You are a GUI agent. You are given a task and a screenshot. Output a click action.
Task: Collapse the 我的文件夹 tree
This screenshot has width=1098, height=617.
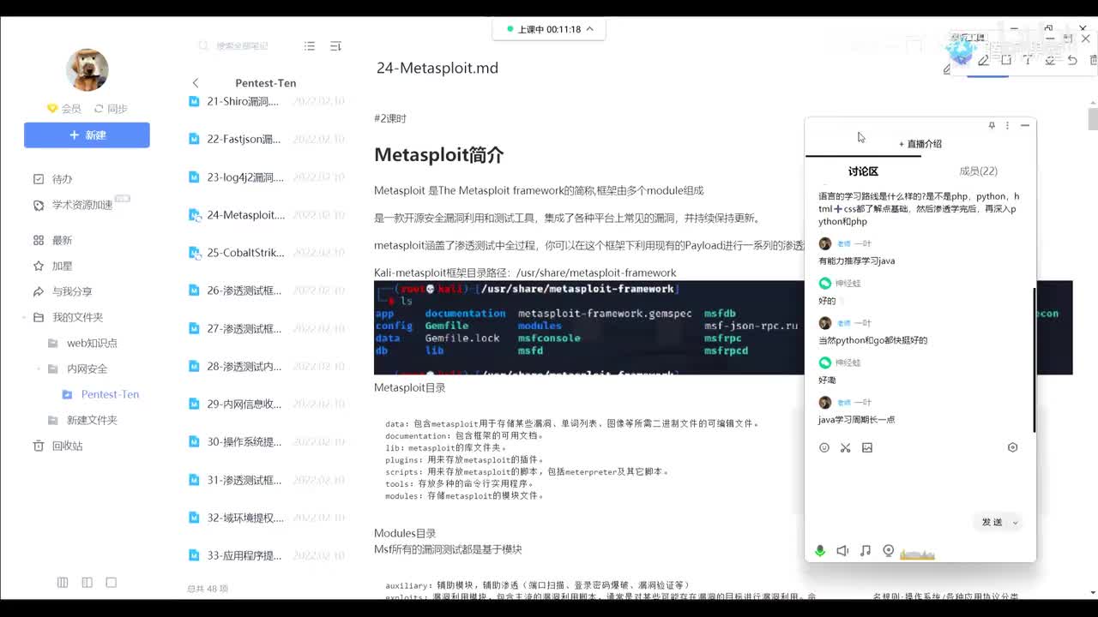pos(24,317)
